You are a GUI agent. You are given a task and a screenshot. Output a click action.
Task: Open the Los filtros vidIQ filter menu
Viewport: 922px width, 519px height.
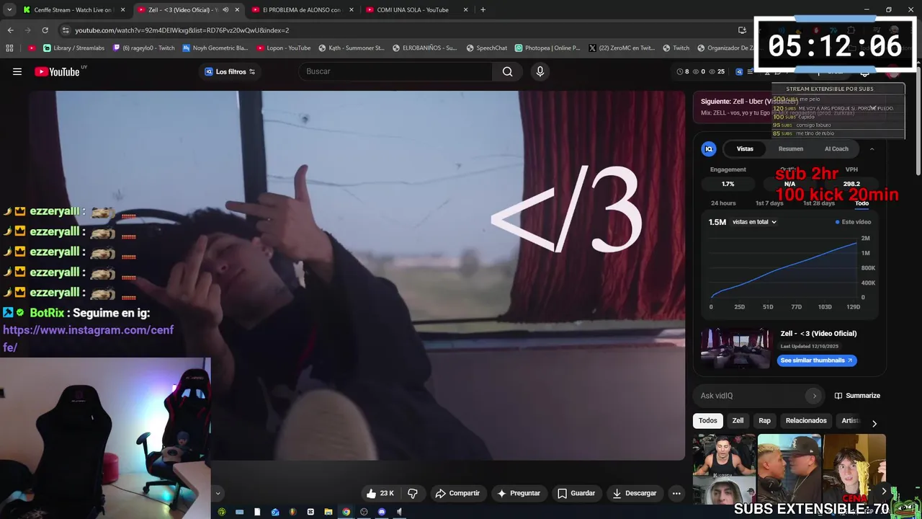(x=230, y=71)
